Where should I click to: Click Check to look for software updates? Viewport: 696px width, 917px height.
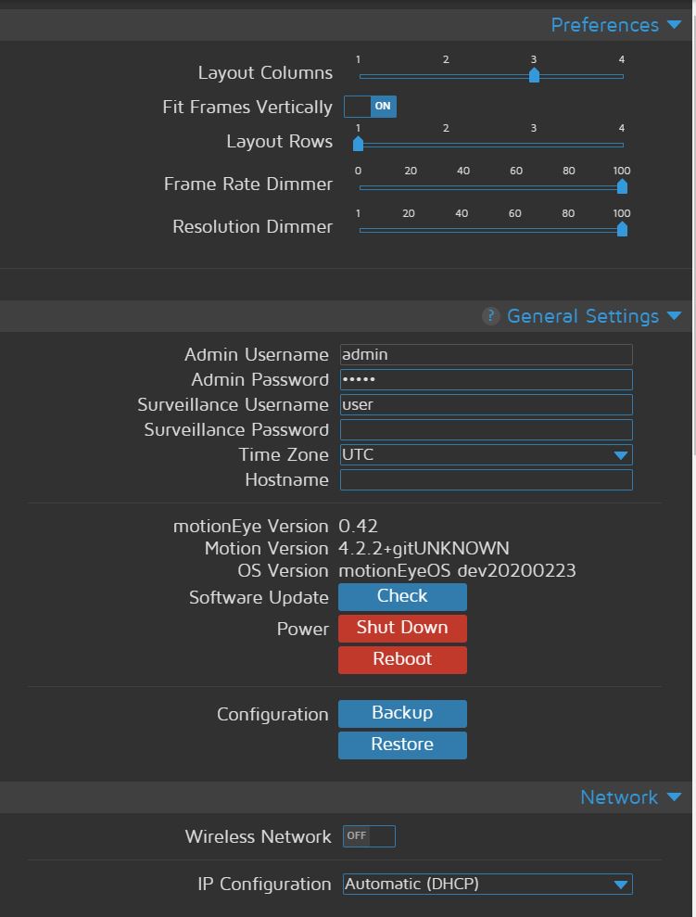pyautogui.click(x=402, y=596)
